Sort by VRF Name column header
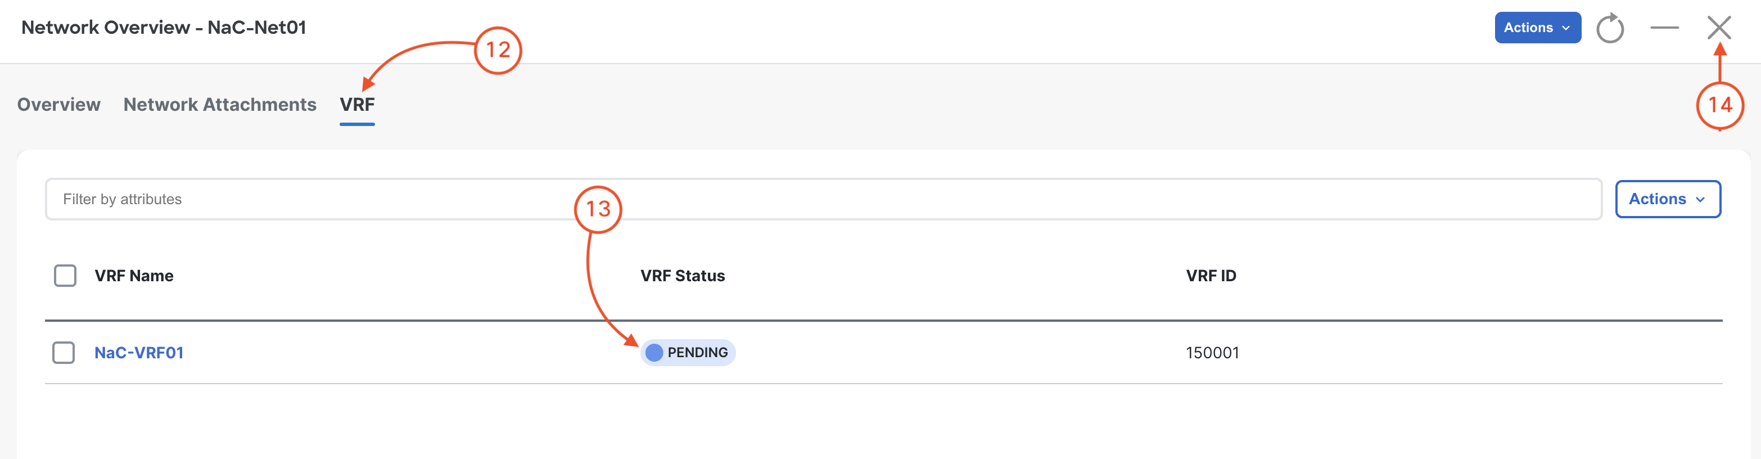 coord(134,276)
